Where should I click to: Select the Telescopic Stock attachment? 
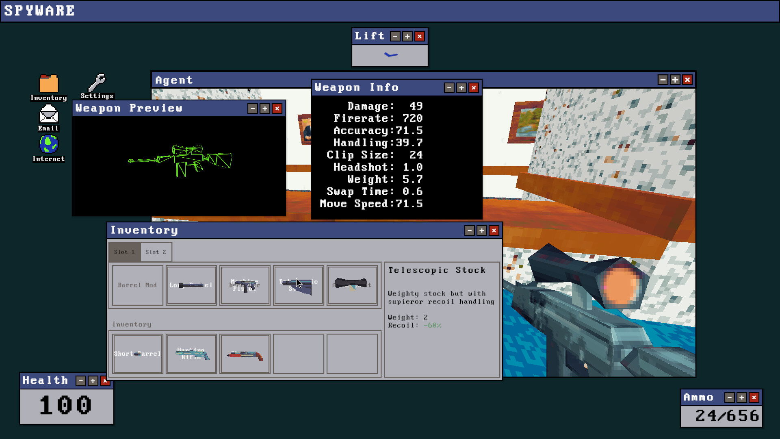(298, 285)
